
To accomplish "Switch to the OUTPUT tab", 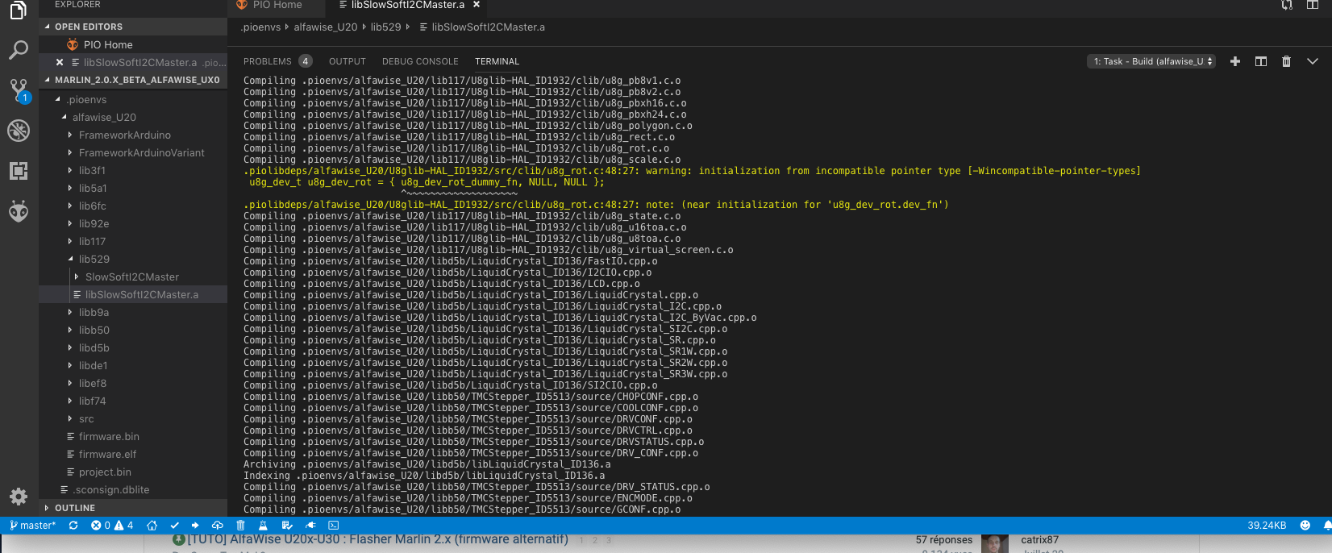I will click(x=348, y=61).
